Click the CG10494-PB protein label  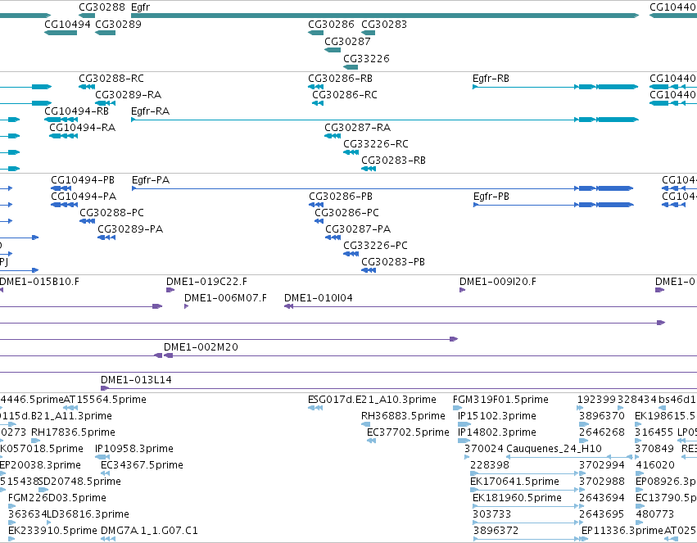83,180
